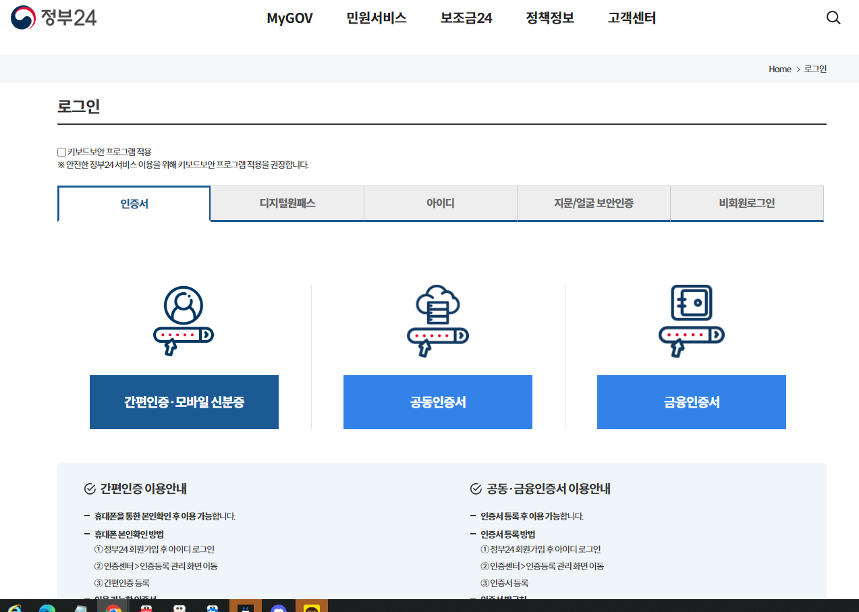Click 휴대폰을 통한 본인확인 후 이용 가능합니다 text
The height and width of the screenshot is (612, 859).
pos(165,516)
